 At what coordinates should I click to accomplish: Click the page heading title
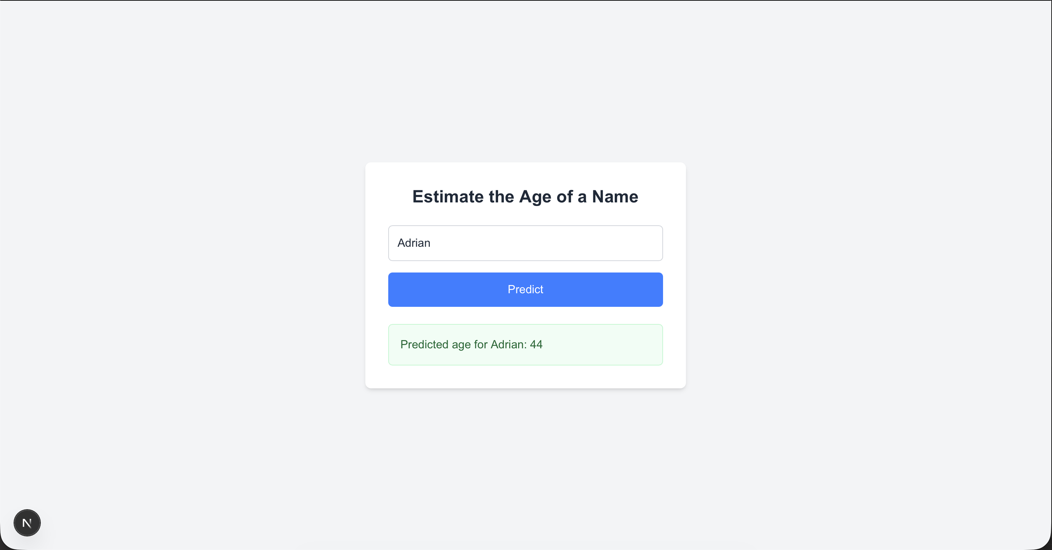525,197
